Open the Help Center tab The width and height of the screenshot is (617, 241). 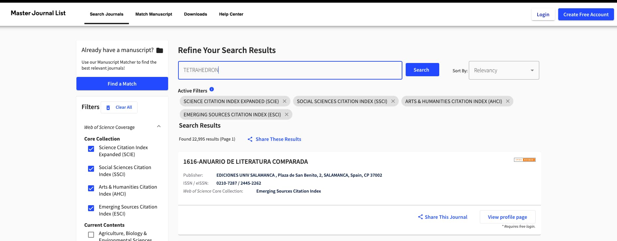pos(231,14)
